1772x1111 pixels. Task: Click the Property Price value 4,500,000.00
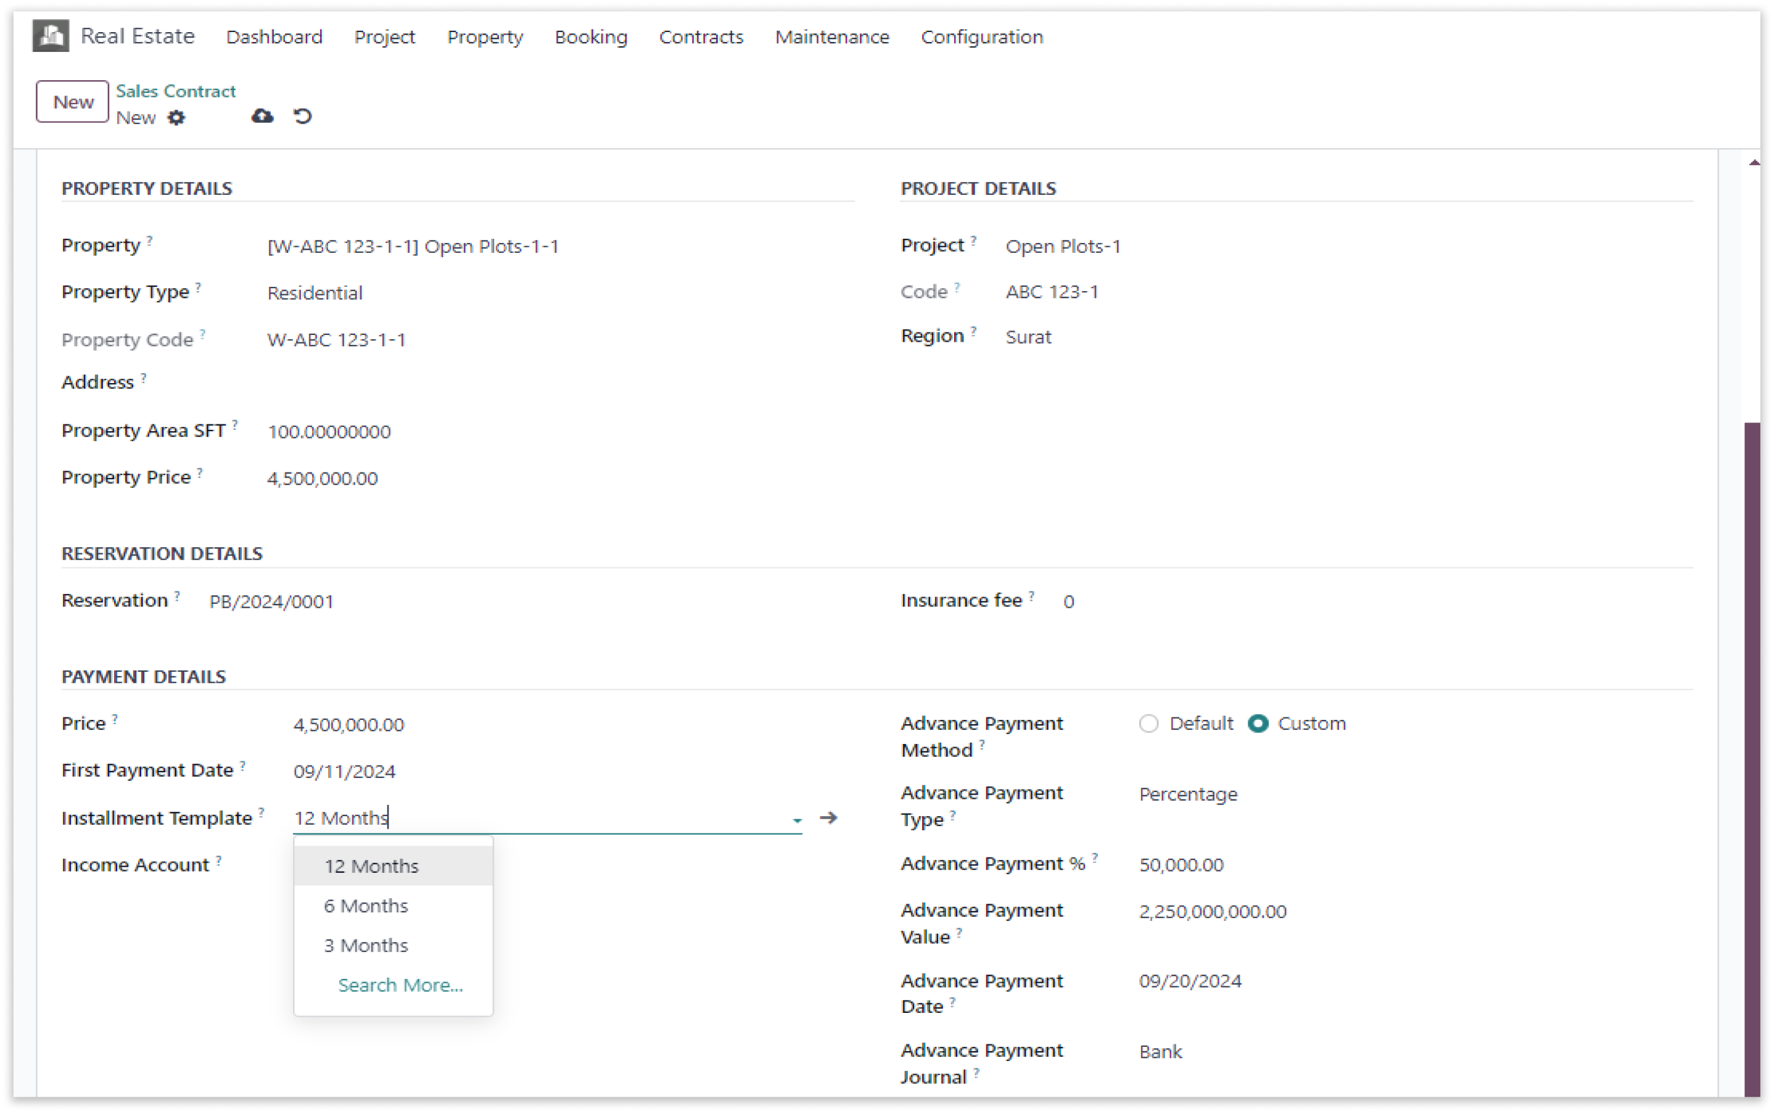[322, 478]
